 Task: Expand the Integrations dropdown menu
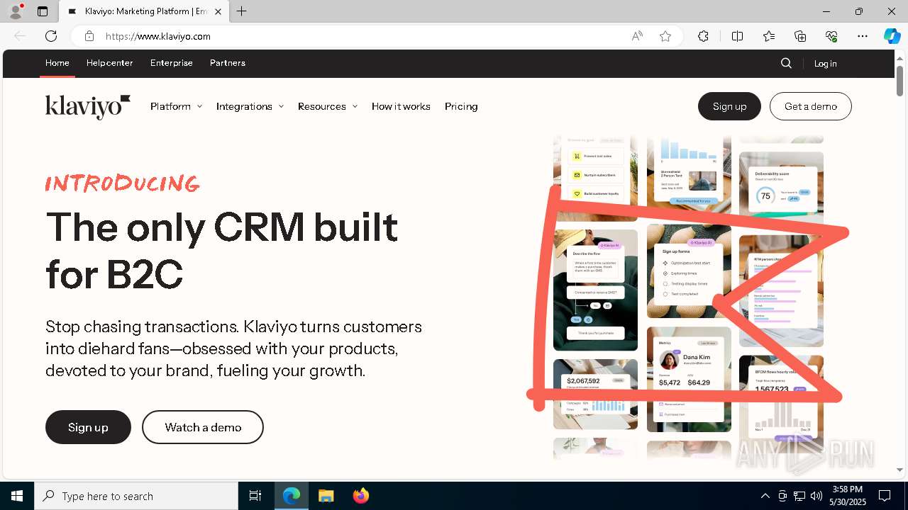pyautogui.click(x=250, y=106)
